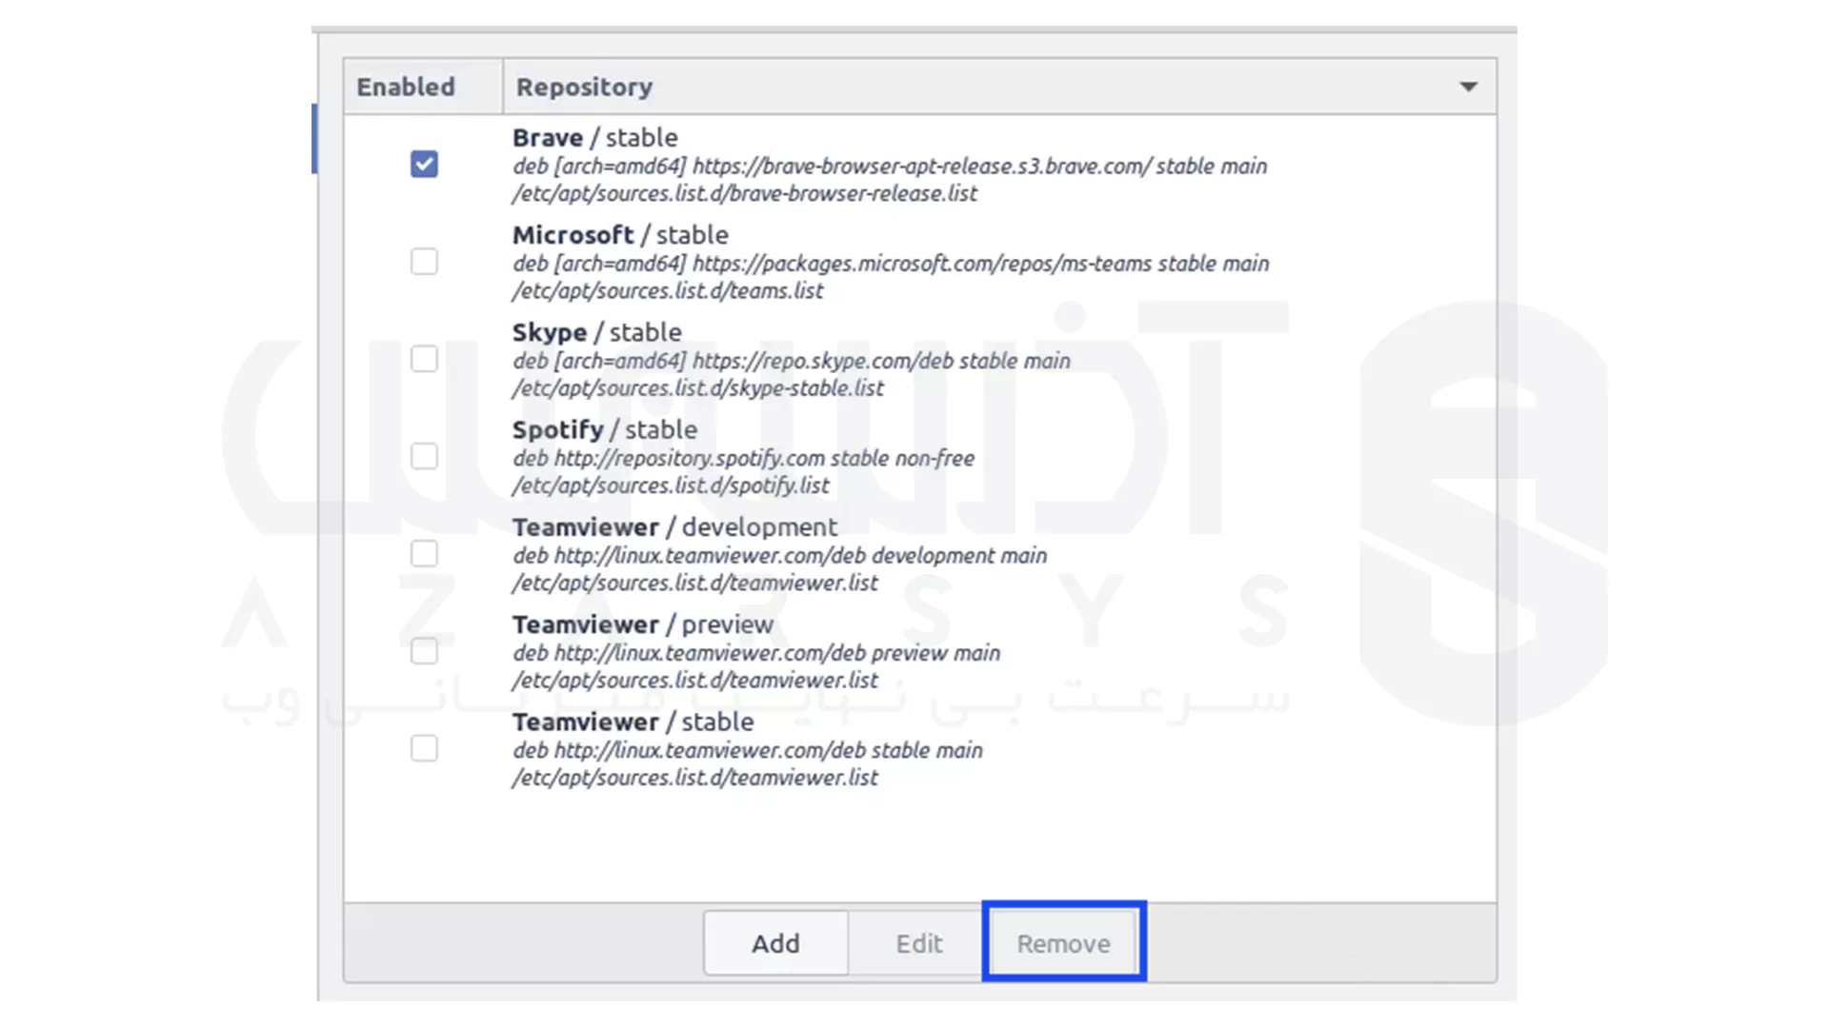Image resolution: width=1829 pixels, height=1028 pixels.
Task: Click the Remove button
Action: click(1063, 943)
